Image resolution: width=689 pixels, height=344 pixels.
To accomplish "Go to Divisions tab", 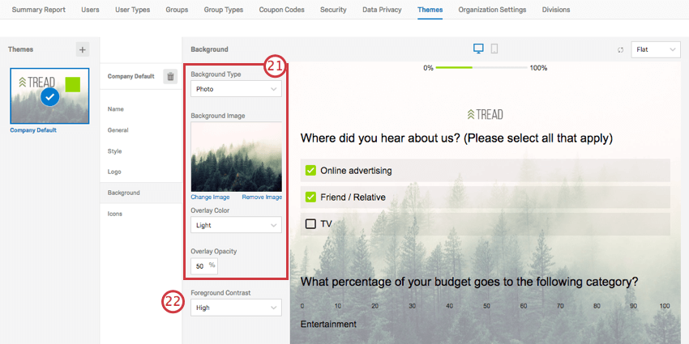I will [556, 10].
